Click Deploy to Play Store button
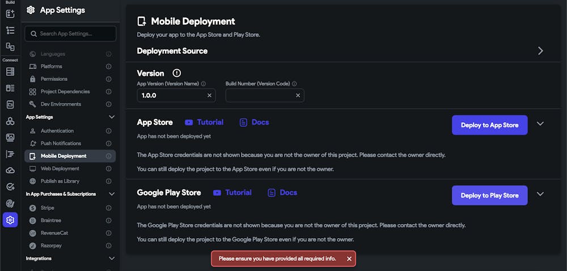The width and height of the screenshot is (567, 271). (x=489, y=195)
